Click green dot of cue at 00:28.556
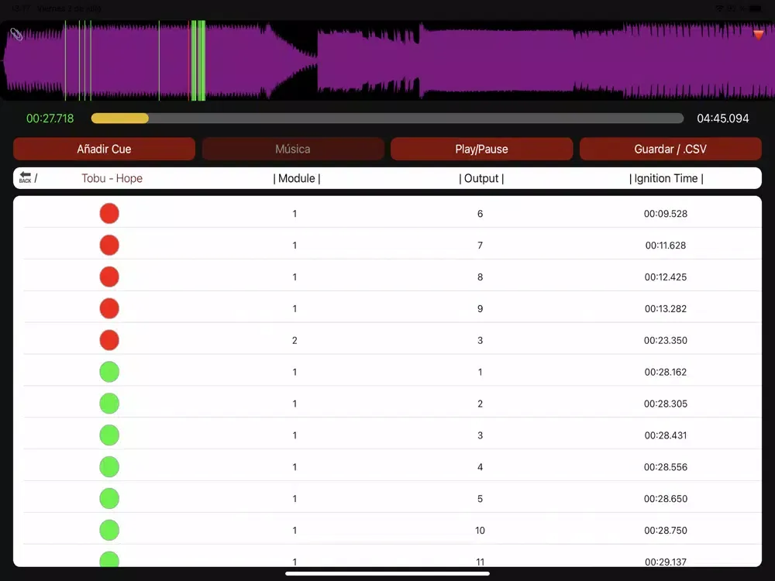The image size is (775, 581). click(109, 466)
